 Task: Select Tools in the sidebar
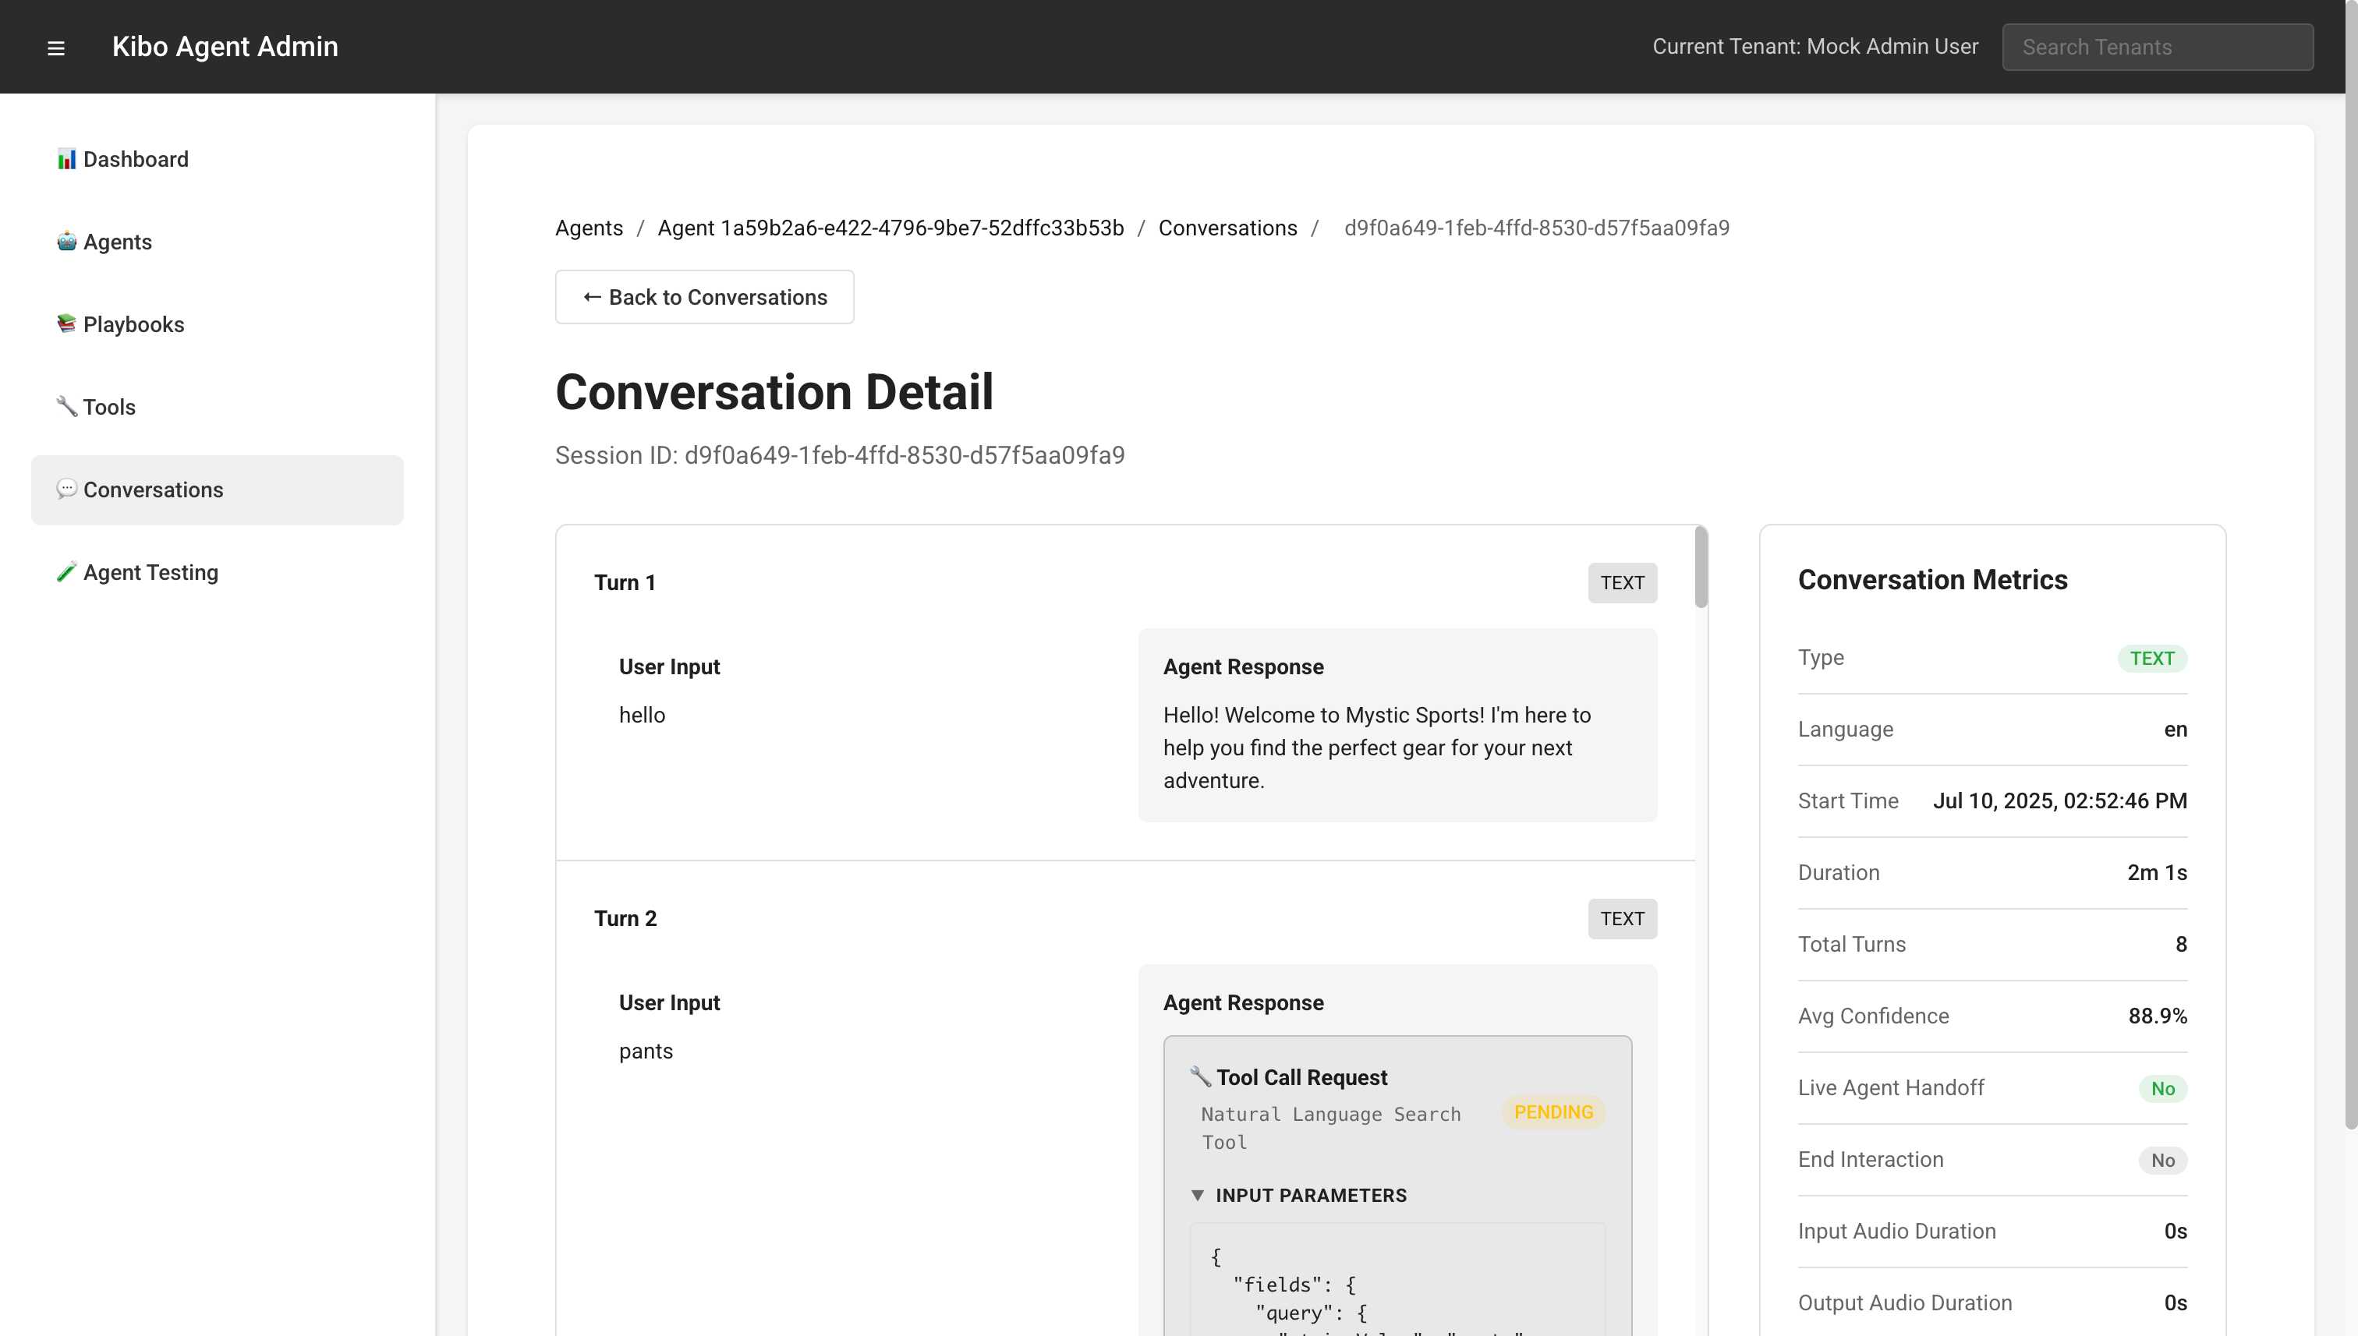[x=218, y=408]
